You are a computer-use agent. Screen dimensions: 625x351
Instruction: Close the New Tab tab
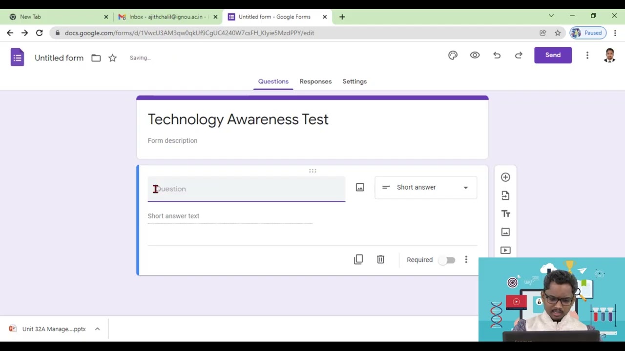(x=106, y=17)
